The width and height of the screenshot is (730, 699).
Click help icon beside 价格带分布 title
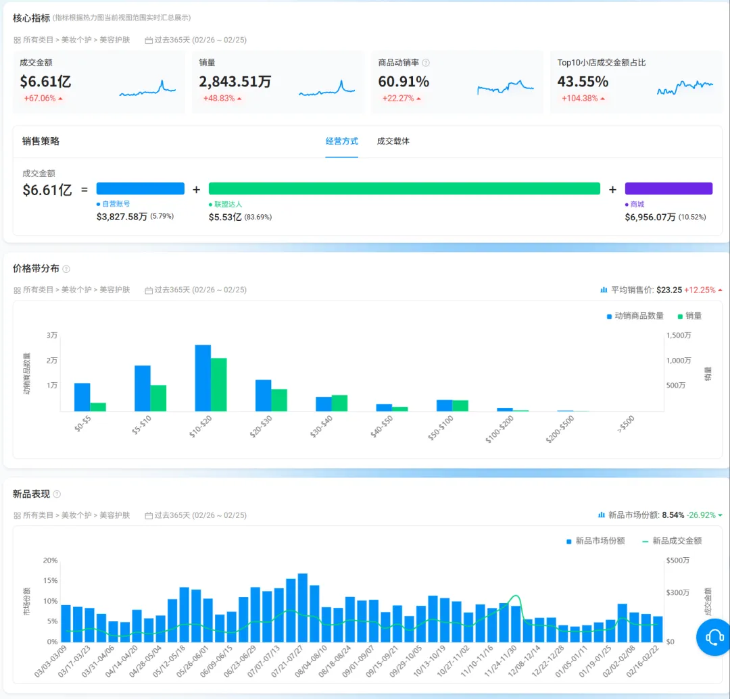[x=66, y=269]
